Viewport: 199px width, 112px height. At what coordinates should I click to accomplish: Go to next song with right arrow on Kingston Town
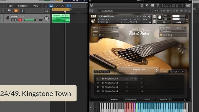click(156, 70)
